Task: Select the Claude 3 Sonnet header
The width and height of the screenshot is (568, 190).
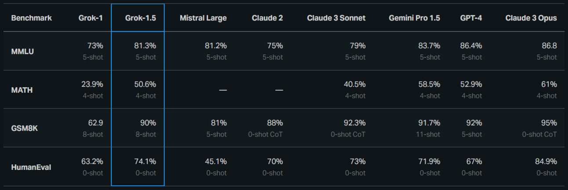Action: click(x=336, y=18)
